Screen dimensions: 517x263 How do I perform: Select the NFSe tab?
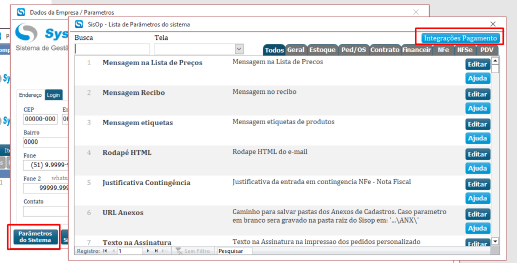(x=464, y=50)
